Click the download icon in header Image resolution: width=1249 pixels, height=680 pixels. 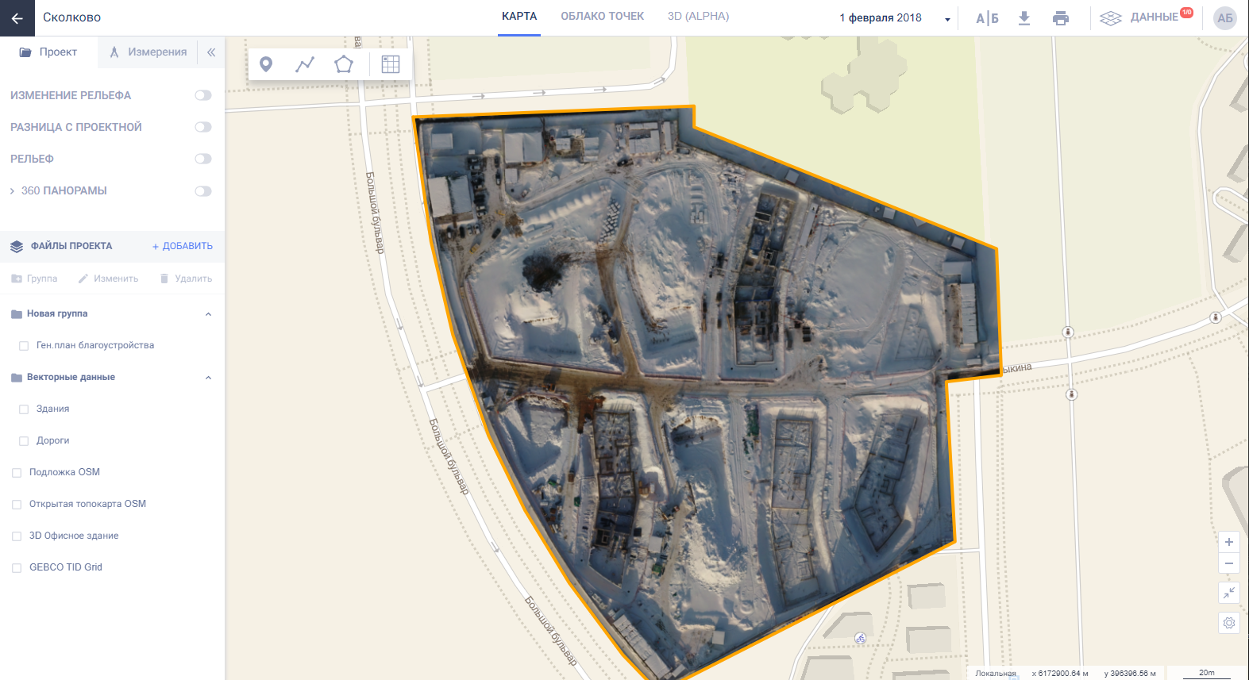pyautogui.click(x=1024, y=17)
